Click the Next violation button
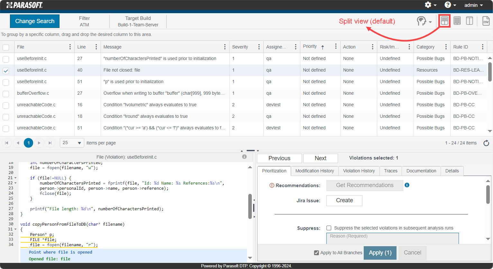The image size is (493, 269). tap(321, 158)
